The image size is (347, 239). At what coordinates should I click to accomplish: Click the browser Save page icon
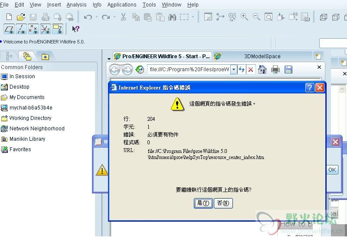(288, 70)
